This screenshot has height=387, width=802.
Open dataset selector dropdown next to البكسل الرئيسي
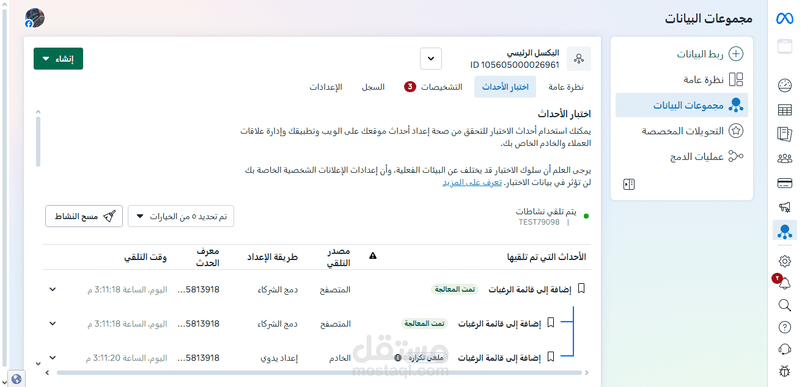tap(431, 59)
